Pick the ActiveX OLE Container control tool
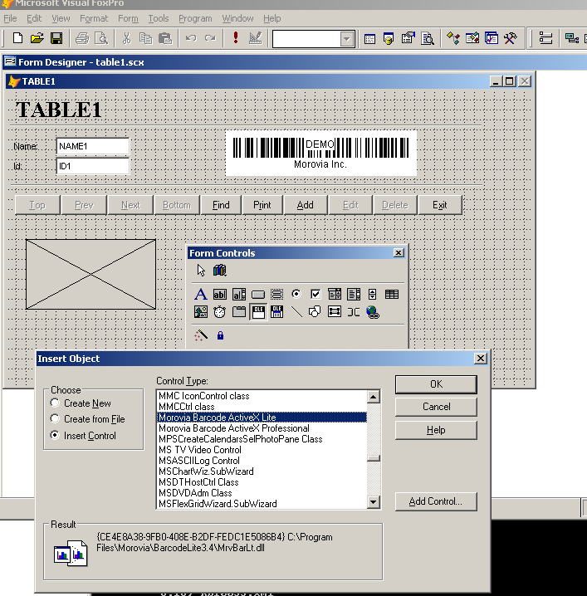 tap(258, 312)
